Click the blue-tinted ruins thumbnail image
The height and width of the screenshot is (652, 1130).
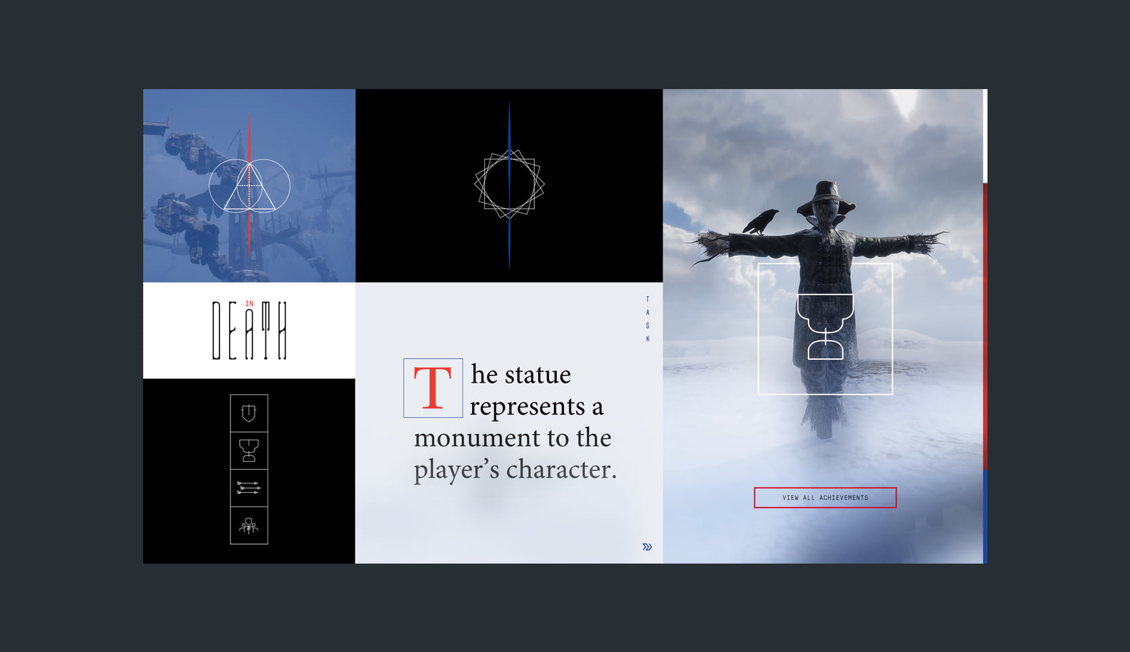tap(249, 186)
